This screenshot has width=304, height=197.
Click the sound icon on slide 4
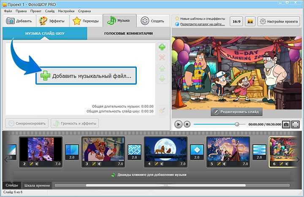tap(162, 164)
